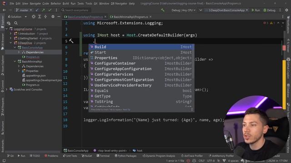Select the ConfigureHostConfiguration completion item

click(141, 80)
